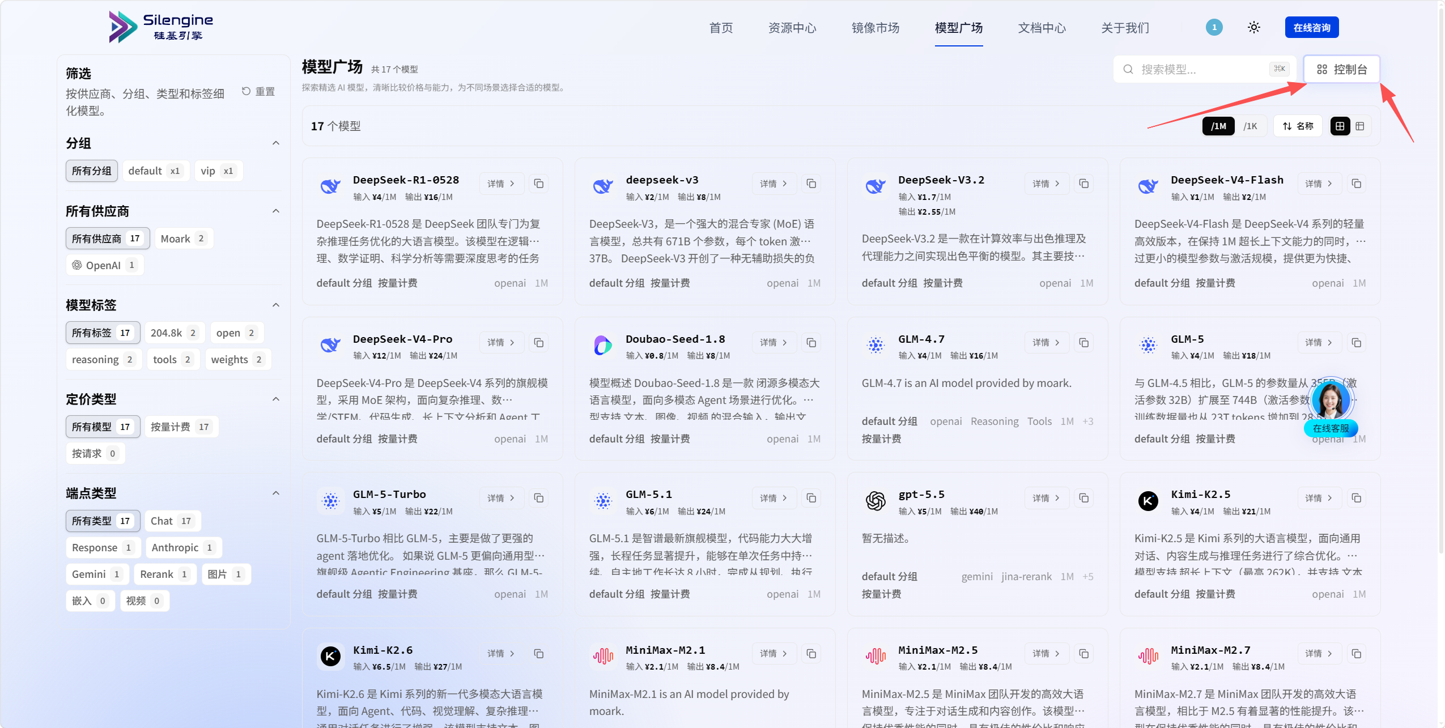Filter by the reasoning tag
The width and height of the screenshot is (1445, 728).
[104, 359]
